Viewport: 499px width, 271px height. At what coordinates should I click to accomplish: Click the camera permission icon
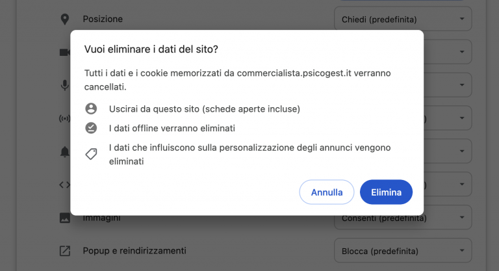[x=64, y=52]
